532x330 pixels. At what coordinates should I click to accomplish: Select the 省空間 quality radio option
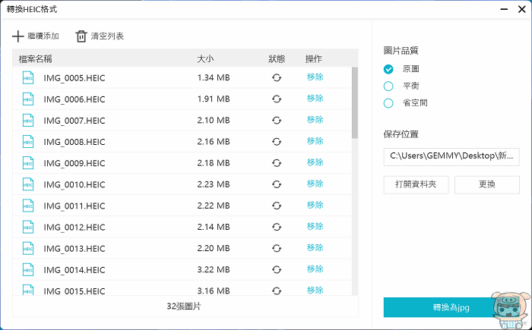point(389,102)
